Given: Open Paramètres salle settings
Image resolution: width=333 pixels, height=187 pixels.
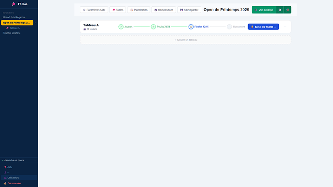Looking at the screenshot, I should pos(94,10).
